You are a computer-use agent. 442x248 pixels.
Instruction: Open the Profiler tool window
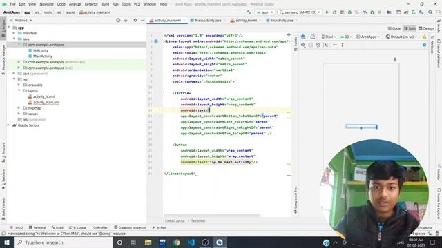100,227
